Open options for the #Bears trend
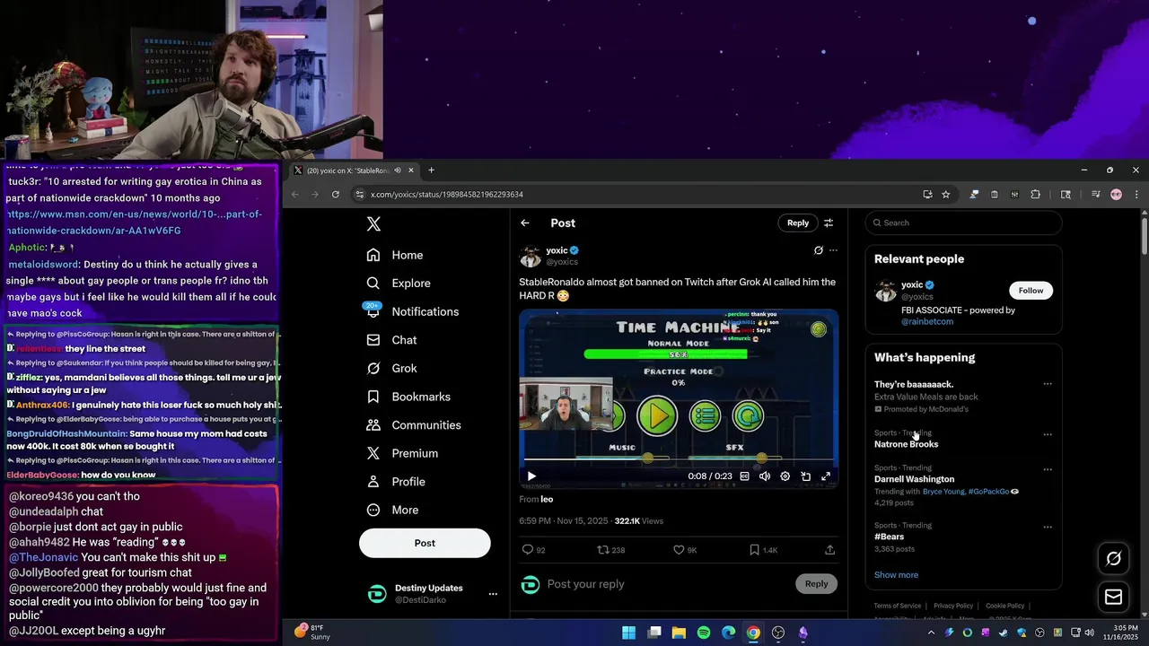 pos(1047,527)
